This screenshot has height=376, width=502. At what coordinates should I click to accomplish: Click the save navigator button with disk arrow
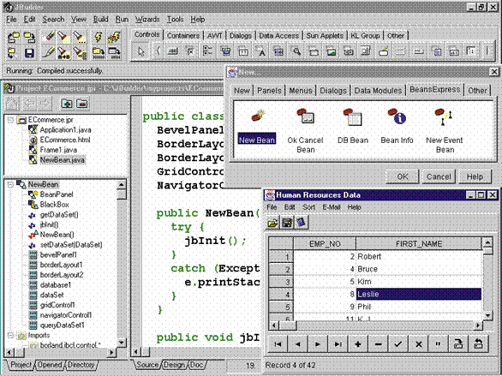pyautogui.click(x=458, y=344)
